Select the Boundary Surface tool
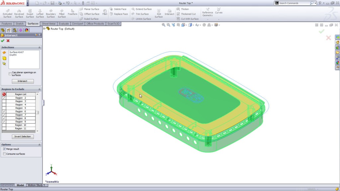This screenshot has width=340, height=191. pyautogui.click(x=51, y=13)
